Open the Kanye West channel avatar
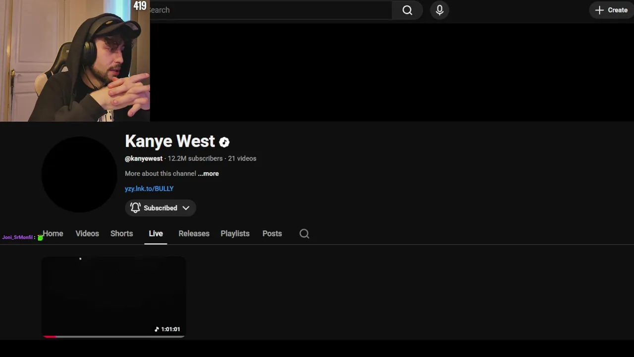Viewport: 634px width, 357px height. 79,174
